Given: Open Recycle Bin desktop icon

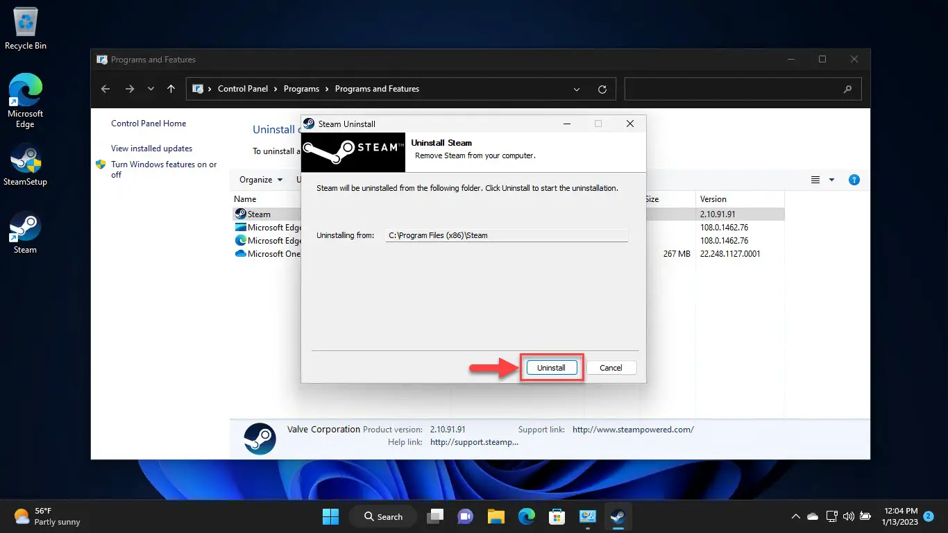Looking at the screenshot, I should click(x=26, y=29).
